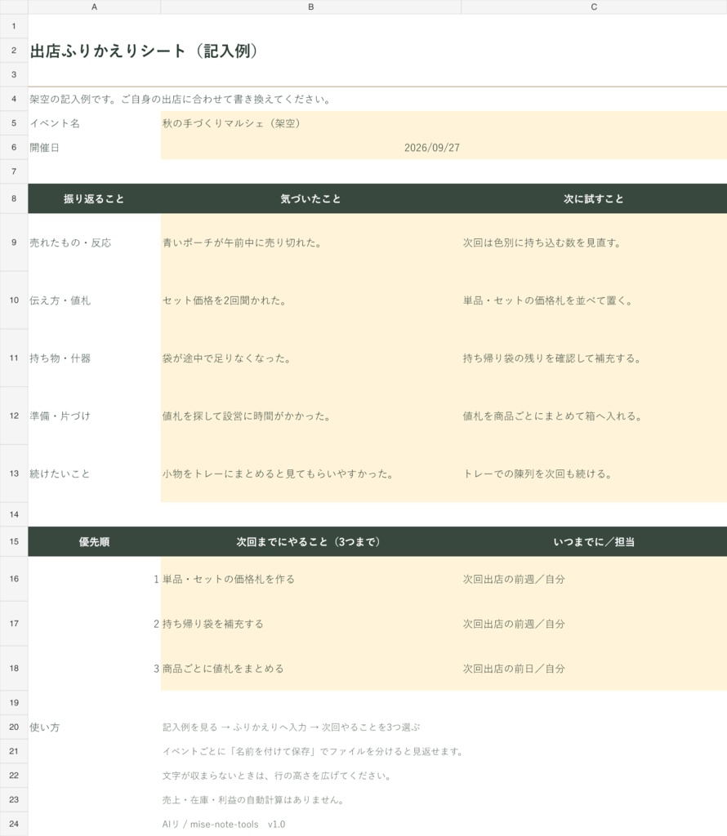Click cell セット価格を2回聞かれた。
727x836 pixels.
(x=311, y=300)
